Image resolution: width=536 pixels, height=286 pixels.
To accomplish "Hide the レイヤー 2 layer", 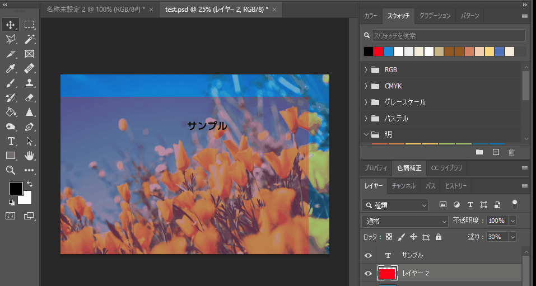I will click(x=368, y=273).
